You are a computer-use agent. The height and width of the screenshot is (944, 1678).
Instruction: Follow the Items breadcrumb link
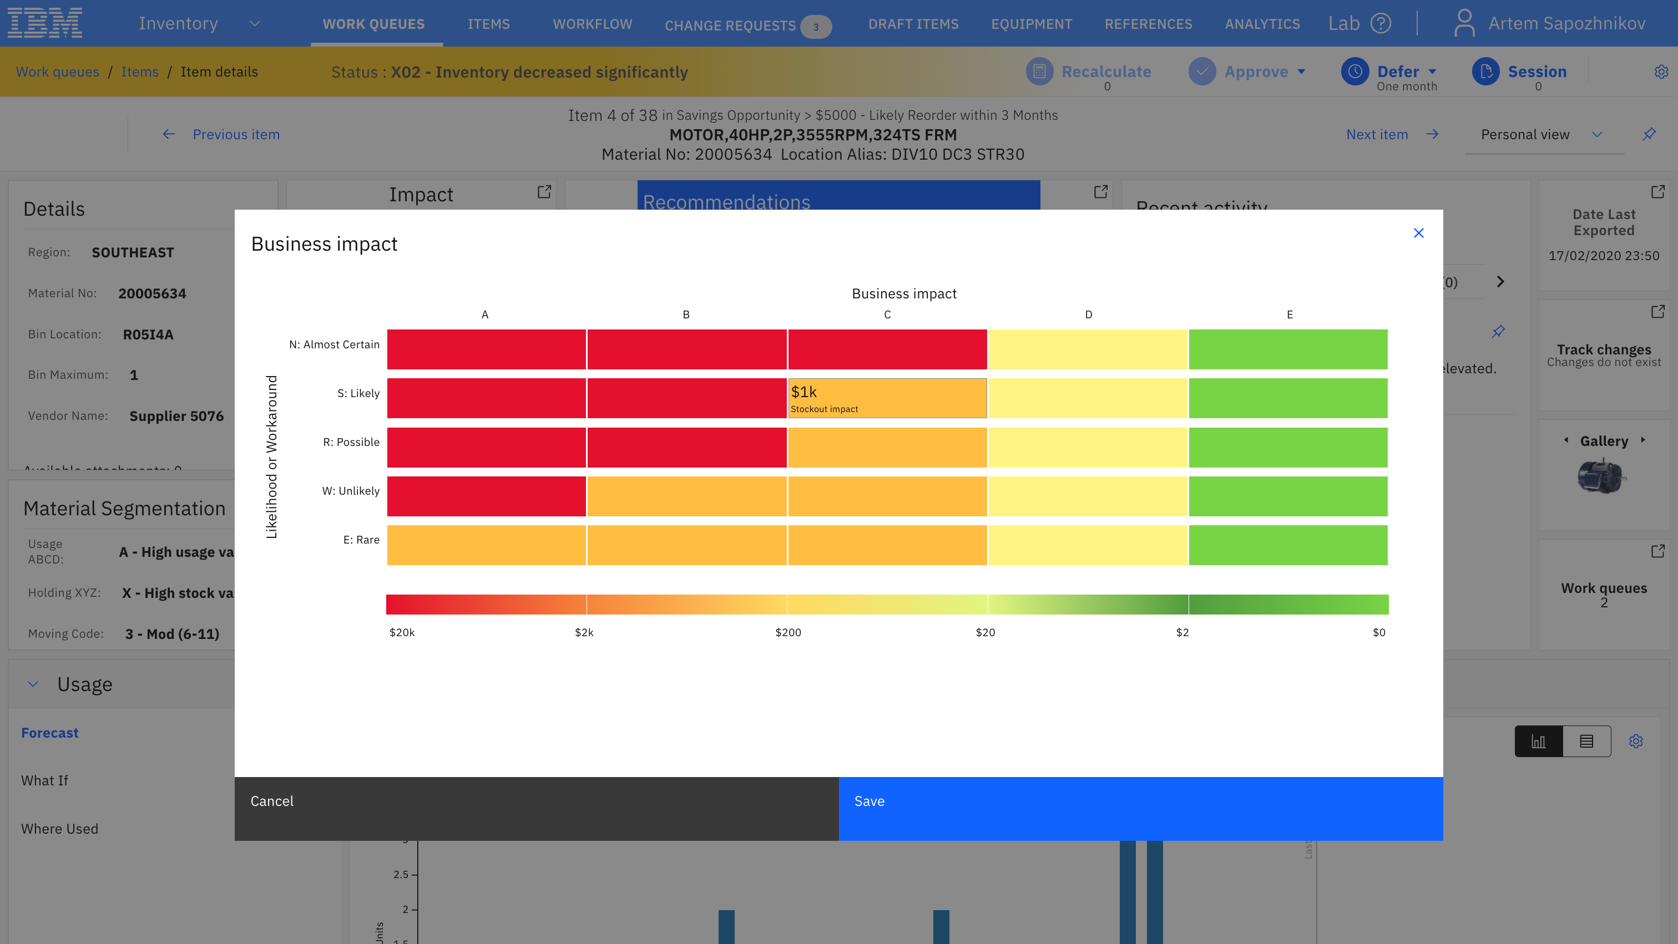pos(139,72)
